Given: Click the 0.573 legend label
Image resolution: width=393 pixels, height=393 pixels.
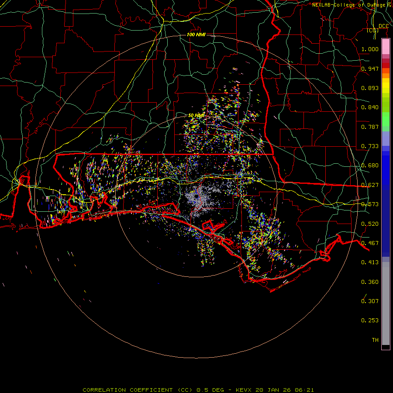Looking at the screenshot, I should click(370, 204).
